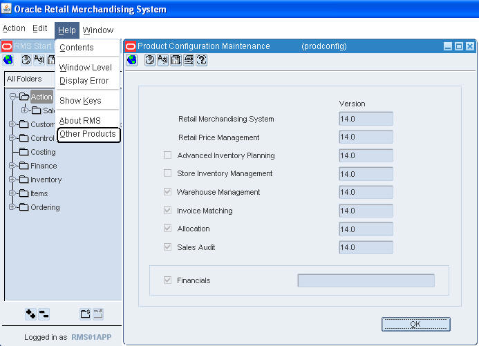Toggle Sales Audit checkbox
This screenshot has width=479, height=346.
coord(167,247)
